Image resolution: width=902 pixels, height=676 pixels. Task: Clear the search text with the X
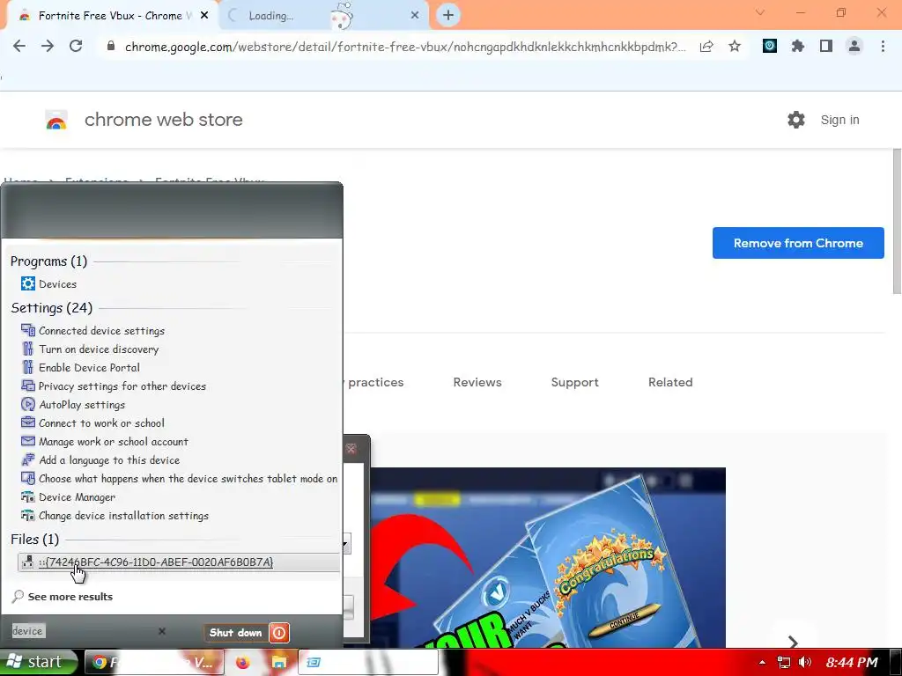click(x=162, y=631)
